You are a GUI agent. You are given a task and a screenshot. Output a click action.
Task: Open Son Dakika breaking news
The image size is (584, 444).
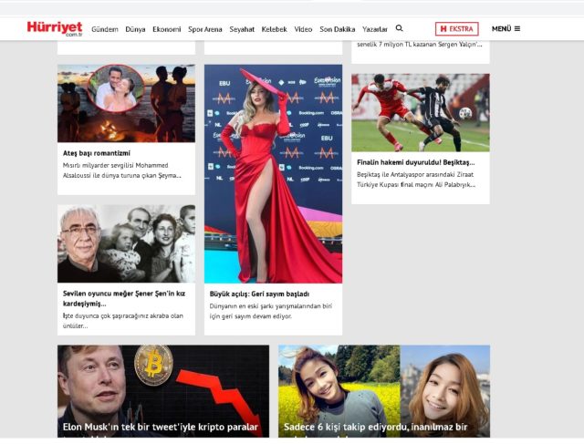[337, 29]
